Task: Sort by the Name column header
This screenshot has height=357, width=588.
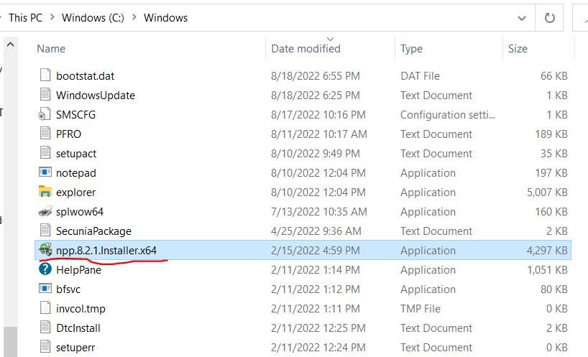Action: pyautogui.click(x=51, y=49)
